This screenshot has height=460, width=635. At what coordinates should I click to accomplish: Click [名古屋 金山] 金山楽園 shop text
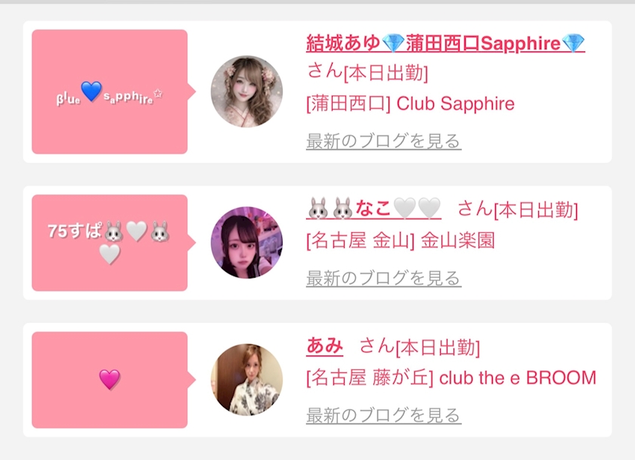pos(401,241)
